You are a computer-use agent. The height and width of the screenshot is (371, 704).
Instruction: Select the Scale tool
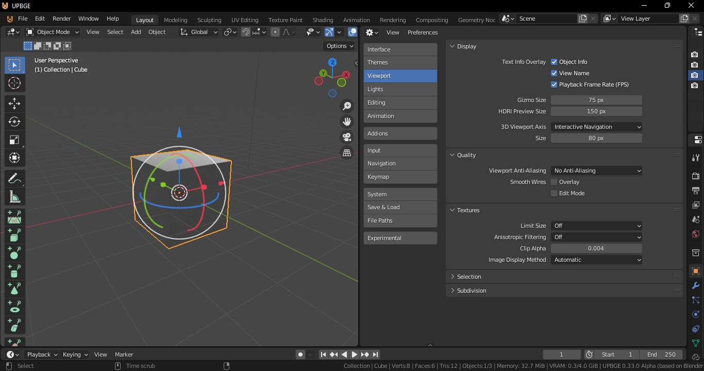(x=14, y=140)
